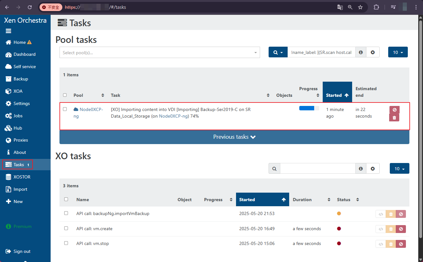The image size is (423, 262).
Task: Sort XO tasks by Status
Action: (348, 200)
